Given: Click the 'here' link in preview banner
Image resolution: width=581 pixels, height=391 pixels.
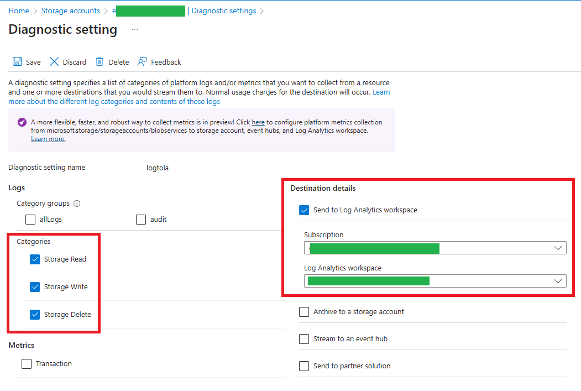Looking at the screenshot, I should [258, 122].
